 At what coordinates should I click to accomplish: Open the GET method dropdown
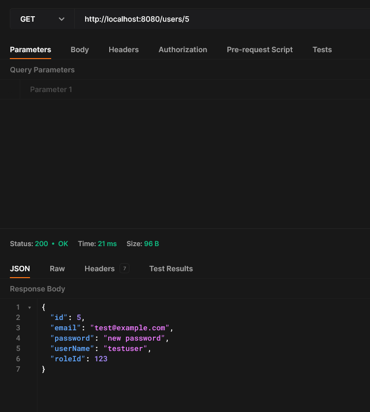pyautogui.click(x=42, y=19)
